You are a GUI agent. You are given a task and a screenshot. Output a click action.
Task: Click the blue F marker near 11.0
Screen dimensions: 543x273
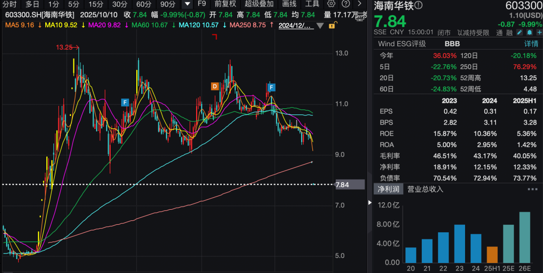[125, 102]
